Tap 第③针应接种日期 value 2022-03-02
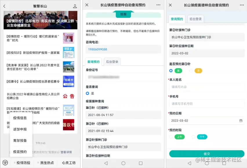The width and height of the screenshot is (247, 168). click(207, 53)
